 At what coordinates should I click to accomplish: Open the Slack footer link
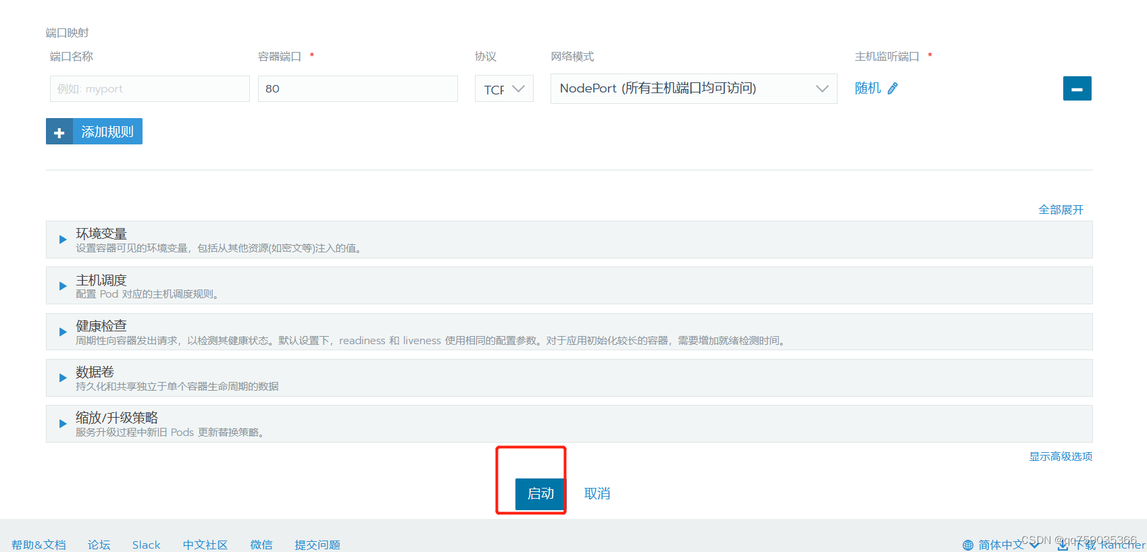146,545
